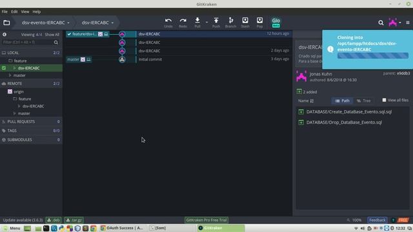Click added icon for Drop_DataBase_Evento.sql
This screenshot has height=232, width=413.
(x=301, y=122)
